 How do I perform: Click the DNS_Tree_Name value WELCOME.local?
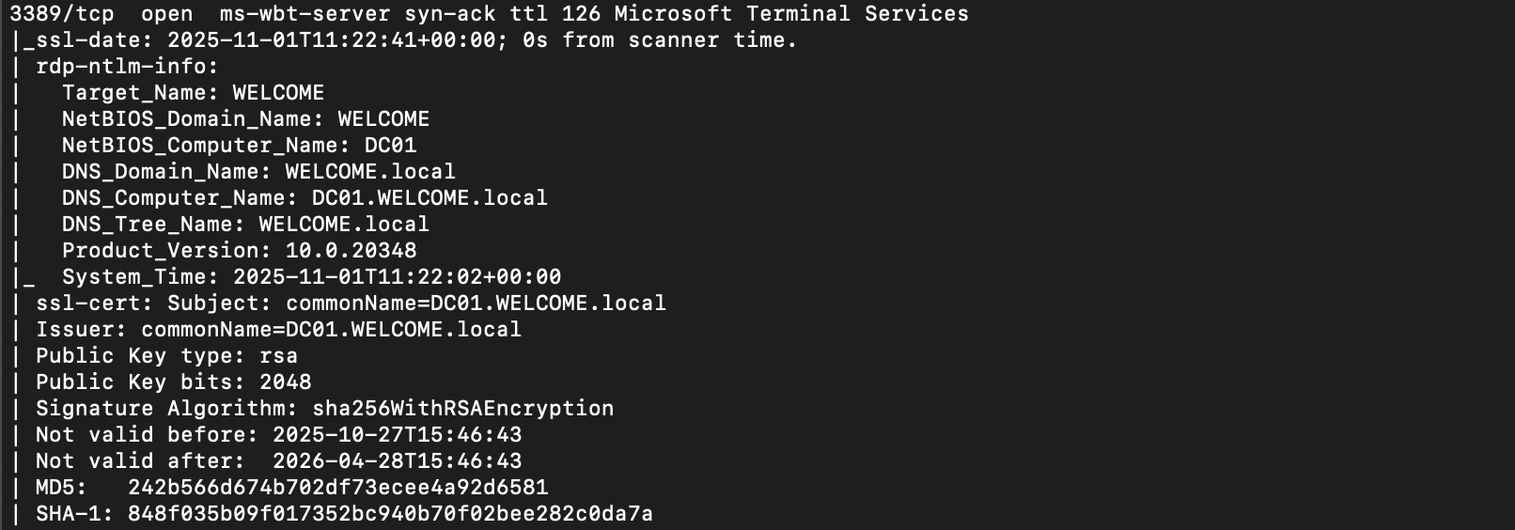tap(344, 225)
